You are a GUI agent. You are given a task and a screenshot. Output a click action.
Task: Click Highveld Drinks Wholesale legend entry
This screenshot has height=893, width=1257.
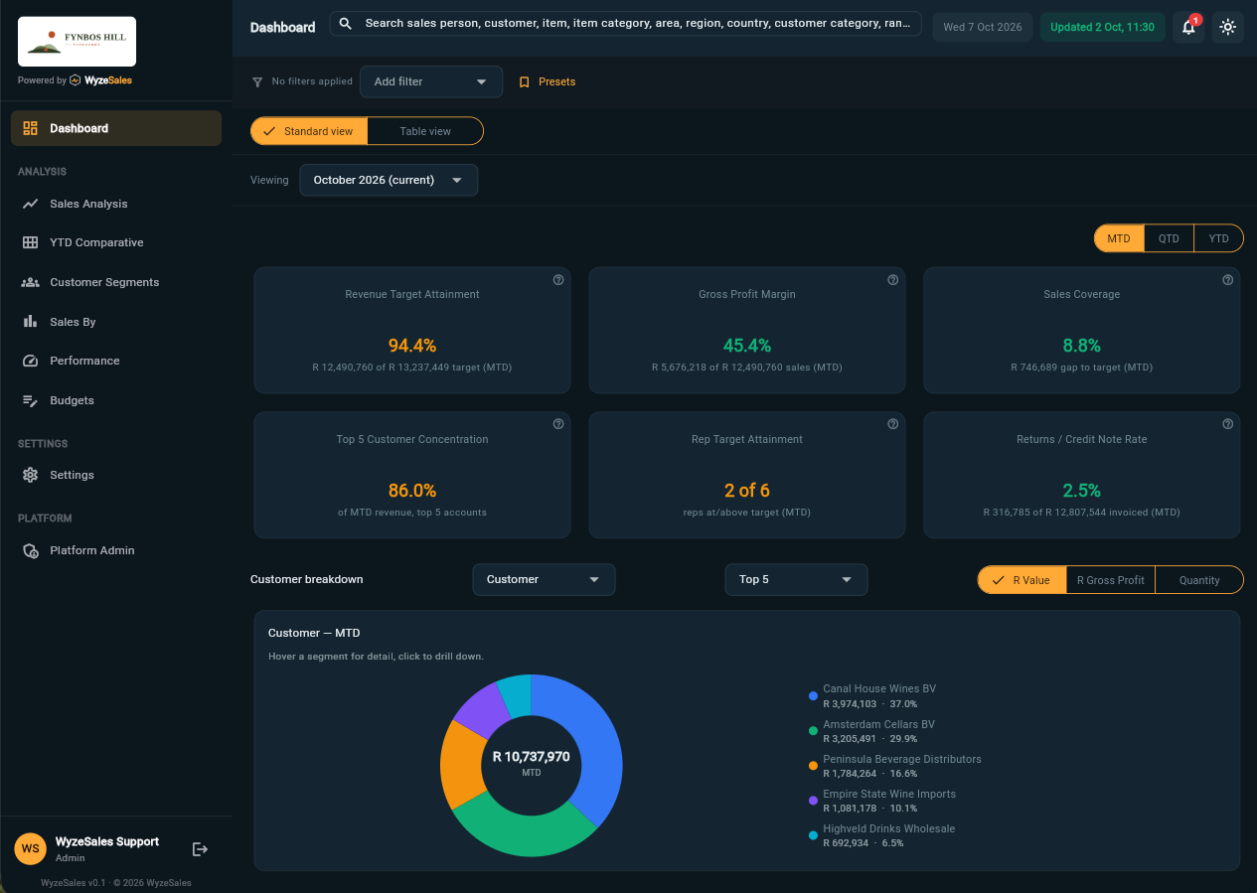tap(881, 835)
